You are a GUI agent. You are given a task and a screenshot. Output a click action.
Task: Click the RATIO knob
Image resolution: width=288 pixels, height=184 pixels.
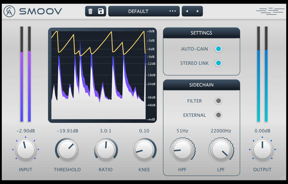pos(106,150)
